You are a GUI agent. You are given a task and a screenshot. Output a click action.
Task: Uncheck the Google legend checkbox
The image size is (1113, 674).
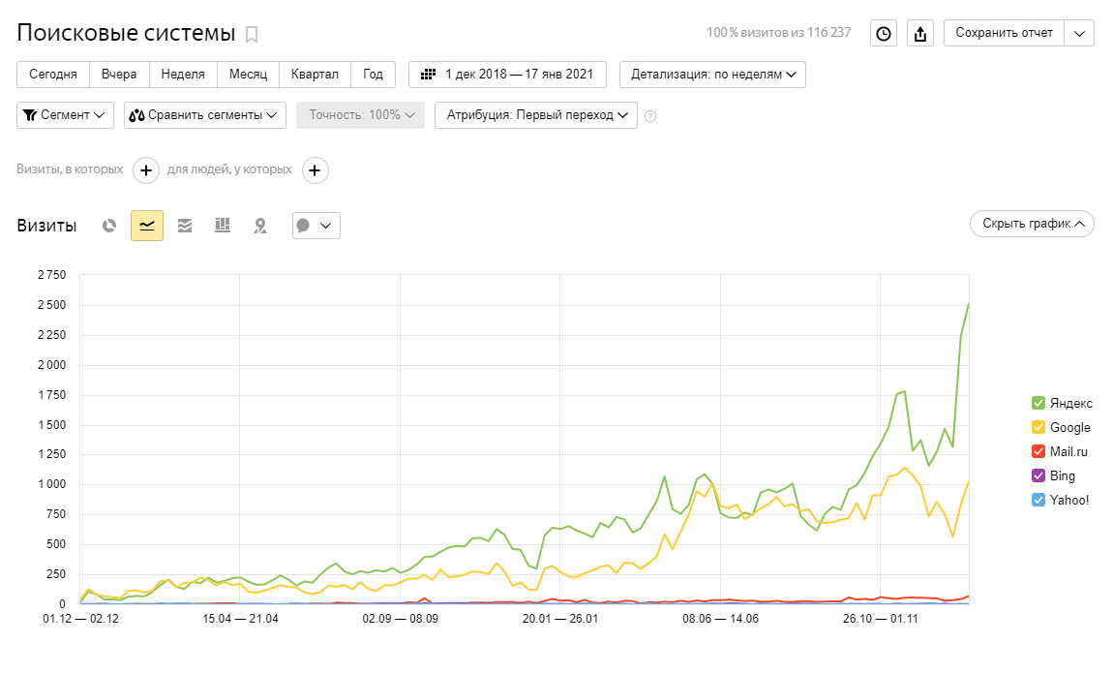click(x=1038, y=427)
